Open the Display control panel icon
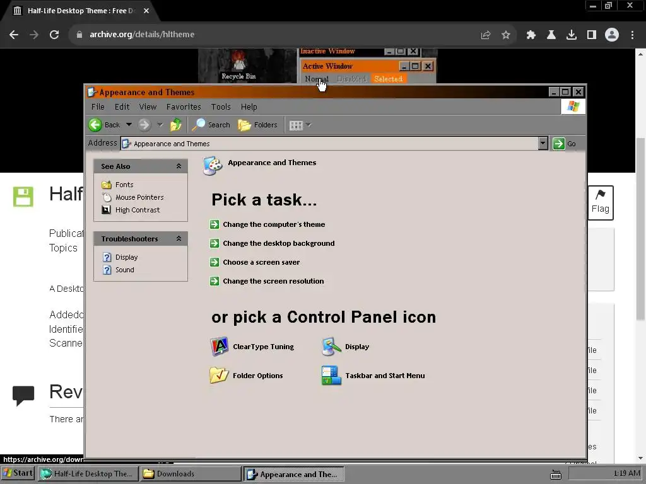This screenshot has width=646, height=484. [x=331, y=347]
